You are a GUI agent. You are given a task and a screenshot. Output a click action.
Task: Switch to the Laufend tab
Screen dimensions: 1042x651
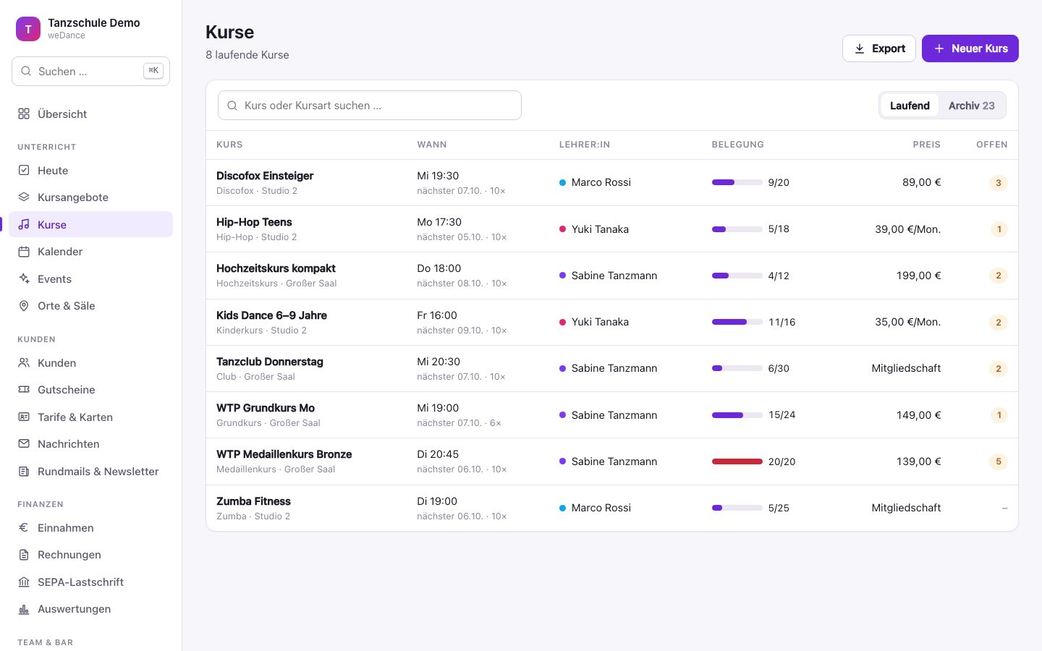click(x=910, y=106)
